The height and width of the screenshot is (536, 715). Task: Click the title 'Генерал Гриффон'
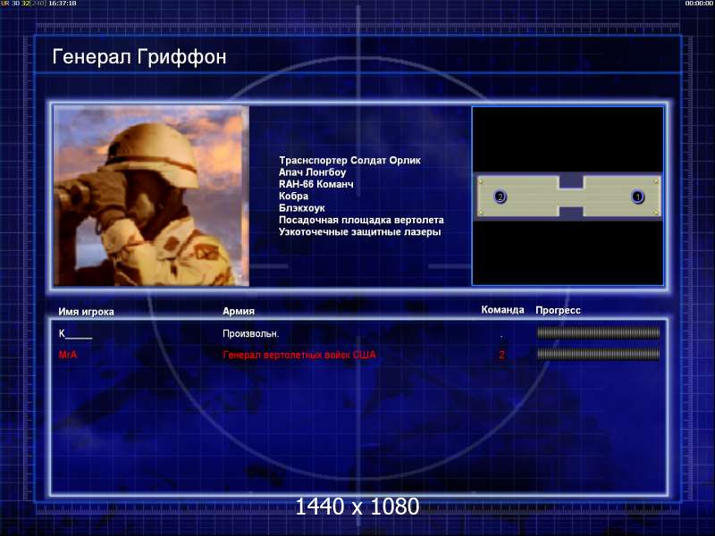pyautogui.click(x=139, y=57)
